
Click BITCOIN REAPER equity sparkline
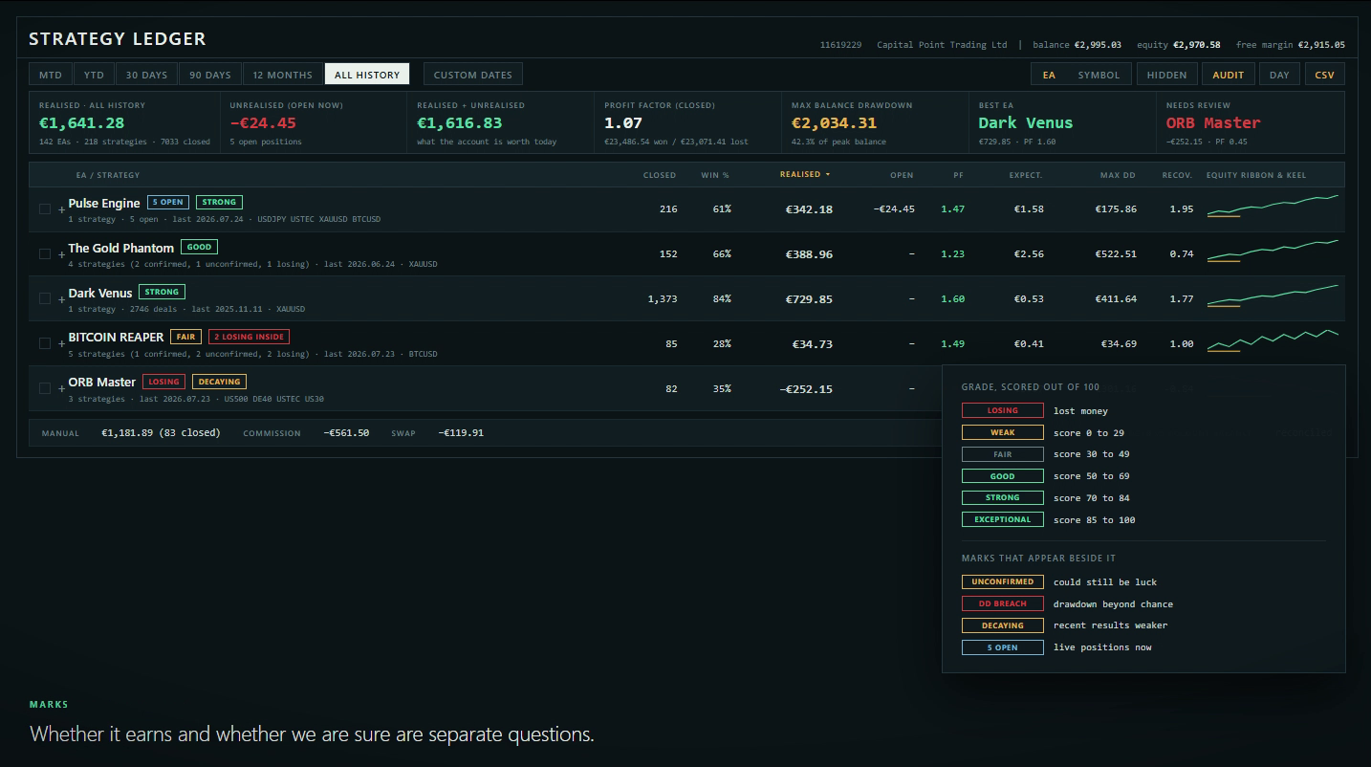coord(1273,340)
